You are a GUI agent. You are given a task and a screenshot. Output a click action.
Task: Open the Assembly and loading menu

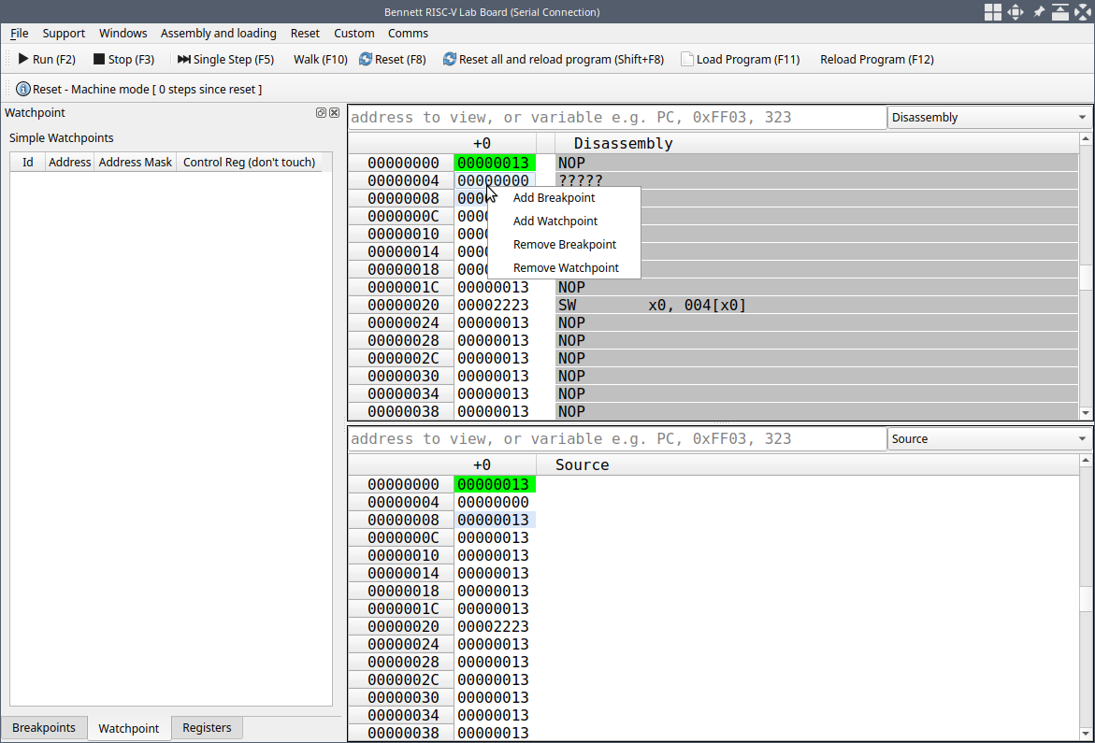pyautogui.click(x=218, y=34)
